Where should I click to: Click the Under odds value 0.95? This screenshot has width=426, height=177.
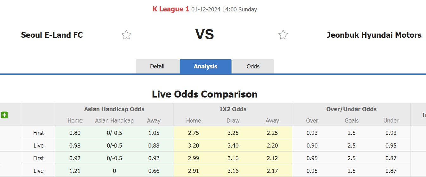(x=391, y=146)
